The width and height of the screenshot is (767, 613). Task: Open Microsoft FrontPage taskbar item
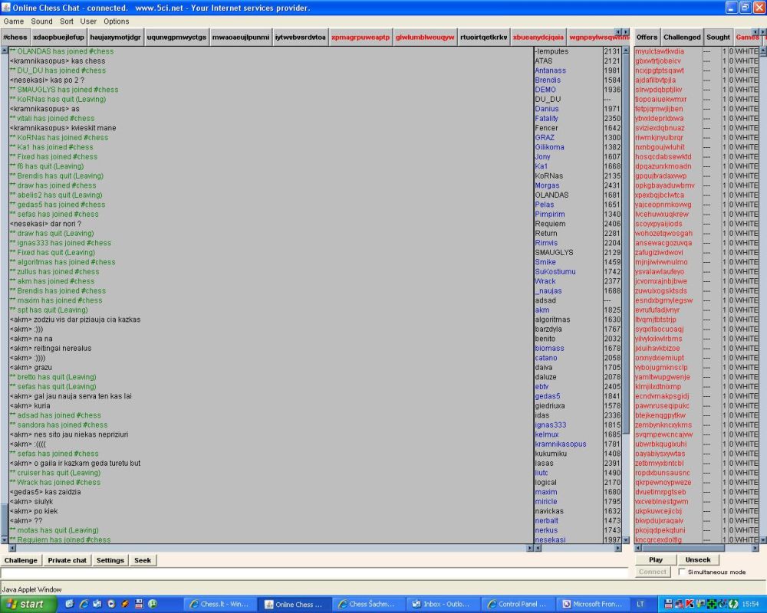591,604
